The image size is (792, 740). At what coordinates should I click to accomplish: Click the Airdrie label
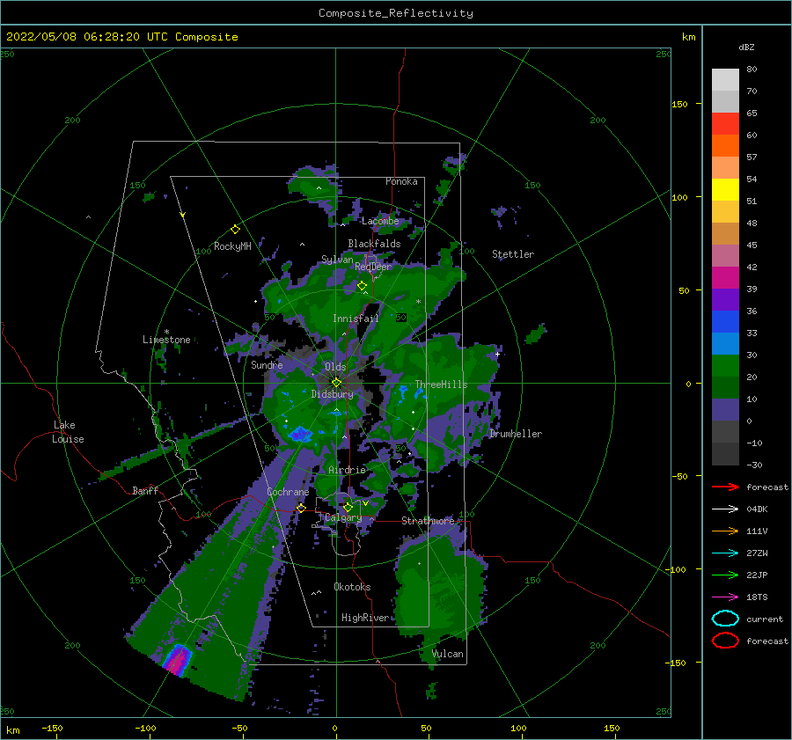pyautogui.click(x=347, y=470)
